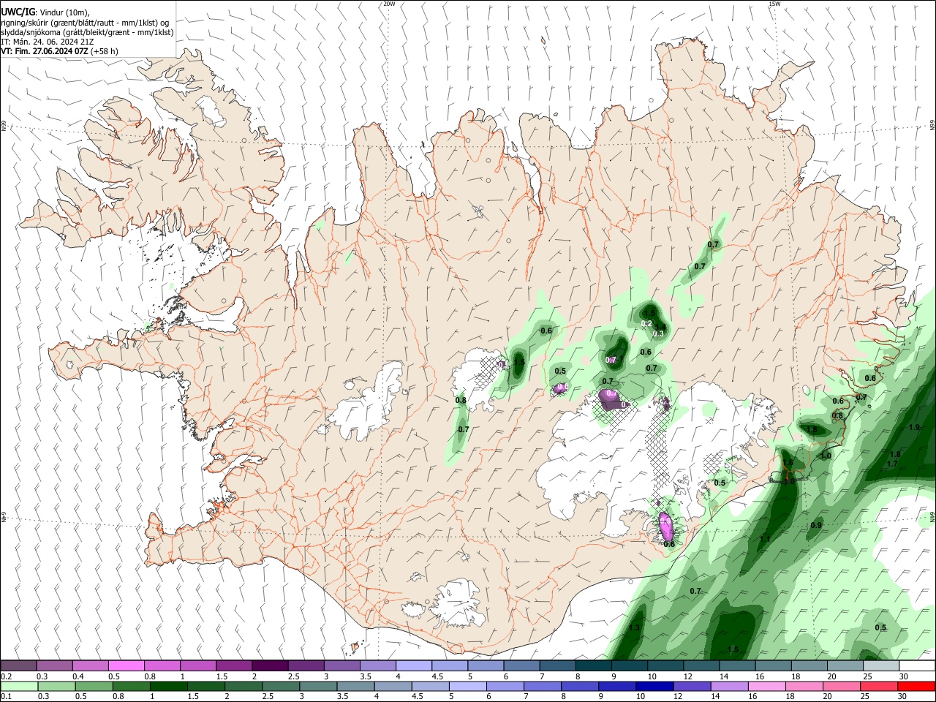Click the 15W longitude label
The height and width of the screenshot is (702, 936).
(x=774, y=4)
